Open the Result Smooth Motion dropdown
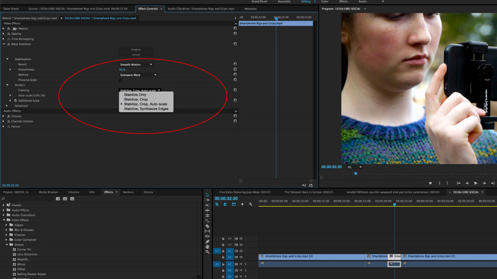Screen dimensions: 497x279 click(136, 64)
